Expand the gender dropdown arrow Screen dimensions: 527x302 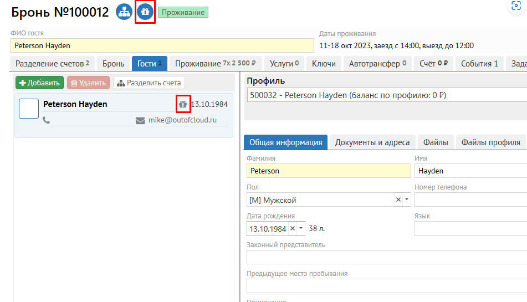(407, 199)
